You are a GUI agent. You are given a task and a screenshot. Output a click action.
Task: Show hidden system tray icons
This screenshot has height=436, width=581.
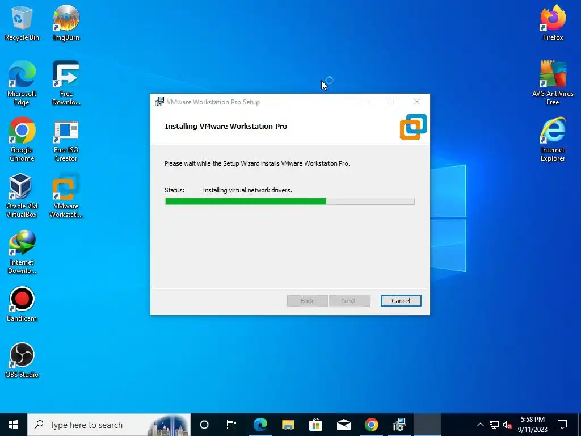480,425
